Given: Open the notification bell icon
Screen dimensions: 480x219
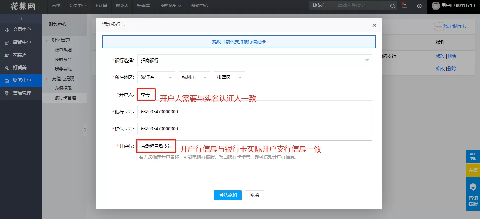Looking at the screenshot, I should pyautogui.click(x=404, y=6).
